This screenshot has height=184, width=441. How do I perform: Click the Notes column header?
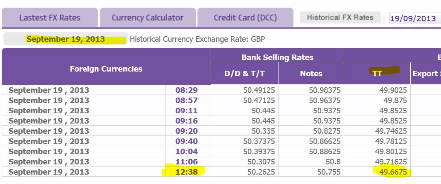[311, 74]
